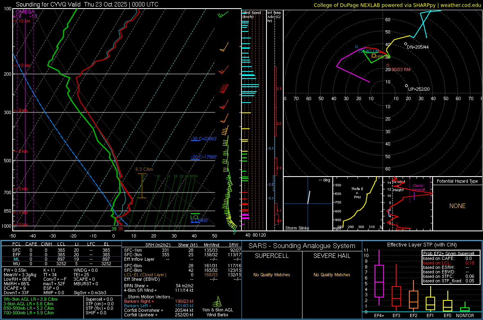Click the 'SigSvr = 0 m3/s3' value
The width and height of the screenshot is (483, 320).
[90, 293]
